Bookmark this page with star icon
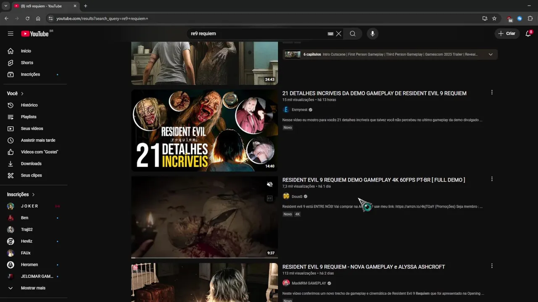538x302 pixels. (494, 18)
